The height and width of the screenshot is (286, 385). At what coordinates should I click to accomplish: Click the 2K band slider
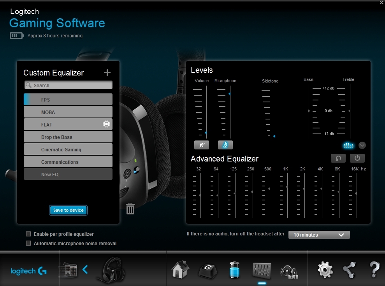(304, 189)
